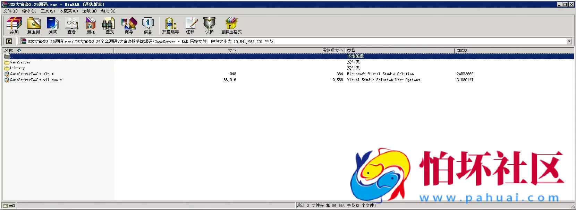The width and height of the screenshot is (576, 210).
Task: Click the Add (添加) toolbar icon
Action: pos(14,26)
